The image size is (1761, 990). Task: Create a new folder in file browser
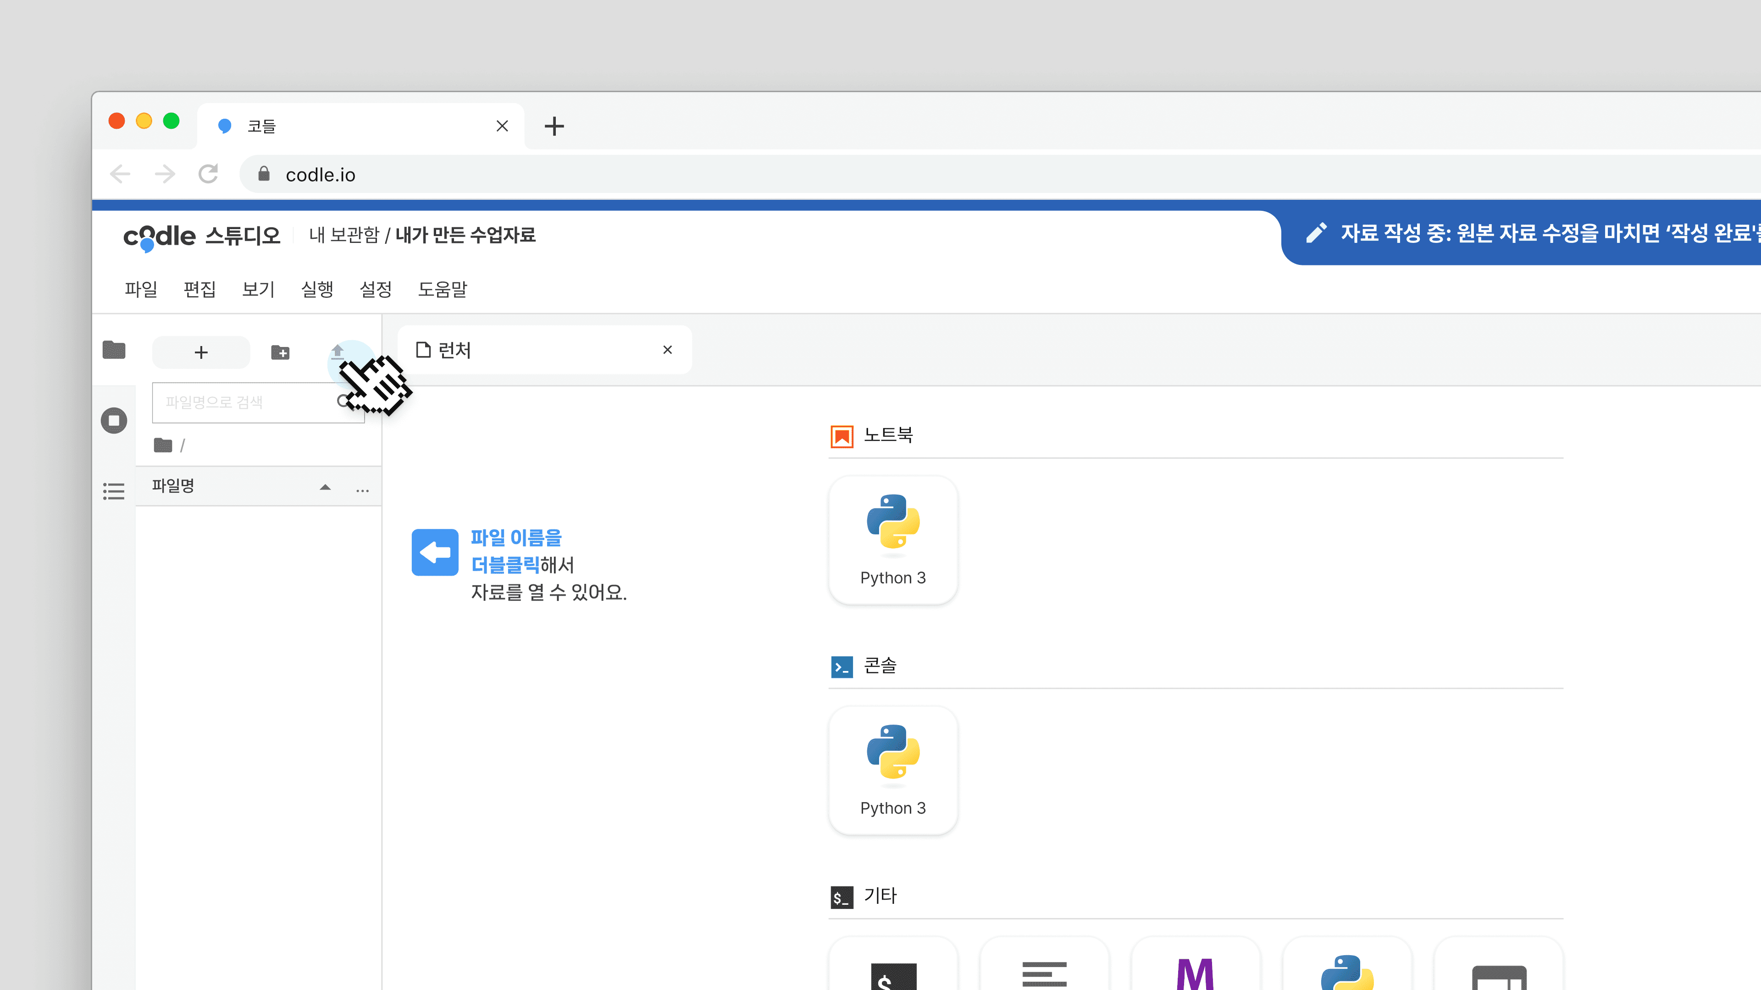(x=280, y=352)
